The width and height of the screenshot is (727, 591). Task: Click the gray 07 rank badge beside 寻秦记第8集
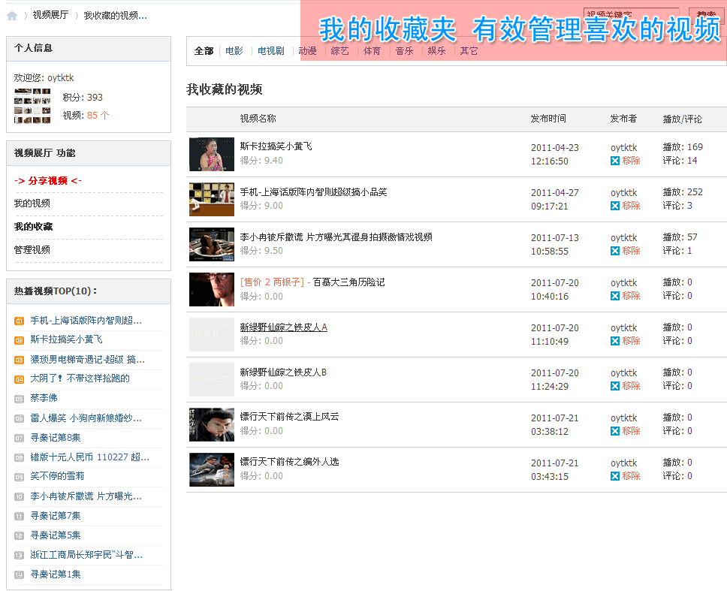(x=19, y=438)
